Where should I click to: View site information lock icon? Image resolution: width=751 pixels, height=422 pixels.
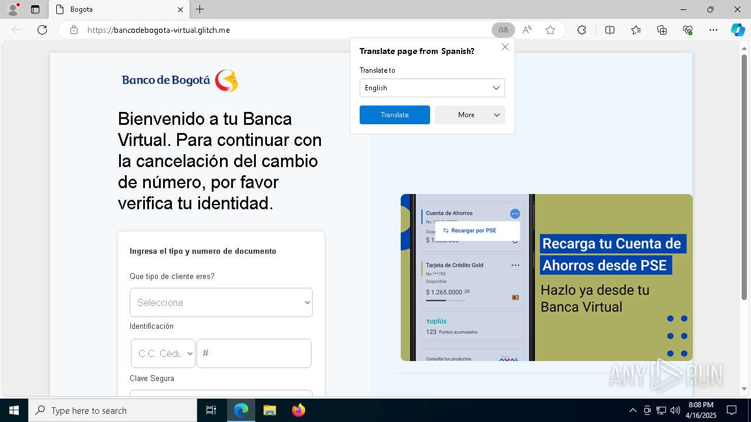coord(74,30)
